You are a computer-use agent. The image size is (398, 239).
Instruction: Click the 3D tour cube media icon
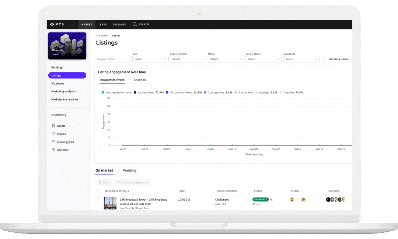coord(303,200)
